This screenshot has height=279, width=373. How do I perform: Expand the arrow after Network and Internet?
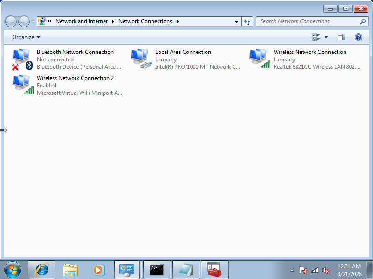pyautogui.click(x=113, y=21)
